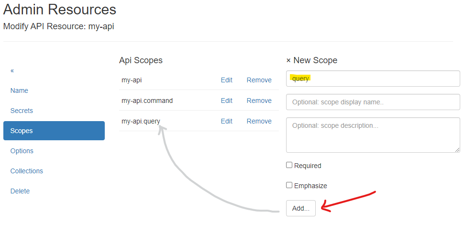Enable the Emphasize checkbox

tap(289, 185)
